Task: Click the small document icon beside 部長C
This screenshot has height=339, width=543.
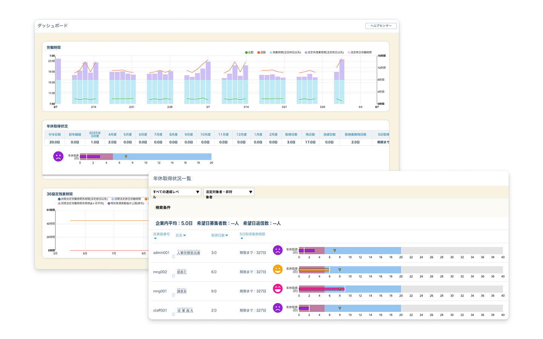Action: pyautogui.click(x=173, y=276)
